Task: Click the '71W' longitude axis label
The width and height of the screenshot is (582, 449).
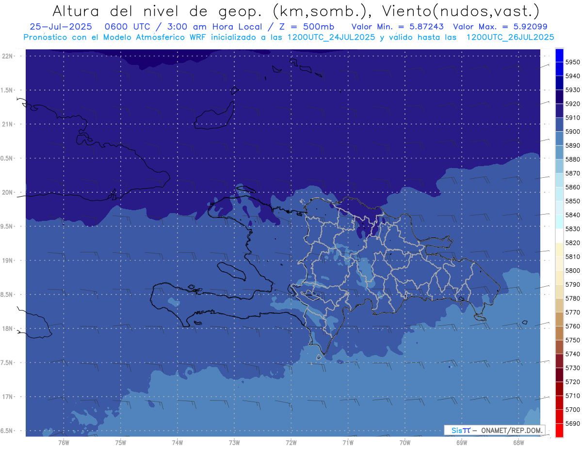Action: tap(348, 442)
